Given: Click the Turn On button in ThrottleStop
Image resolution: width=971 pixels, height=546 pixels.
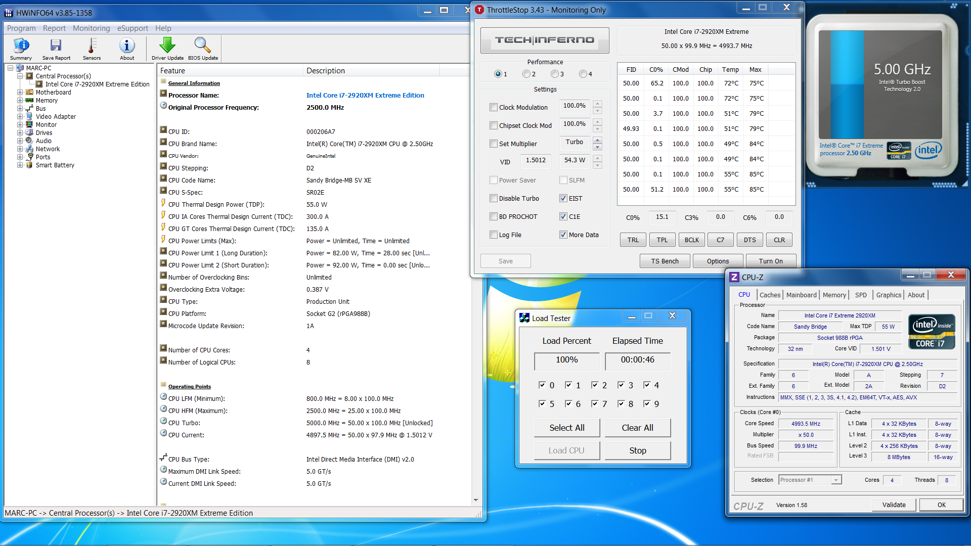Looking at the screenshot, I should (771, 261).
